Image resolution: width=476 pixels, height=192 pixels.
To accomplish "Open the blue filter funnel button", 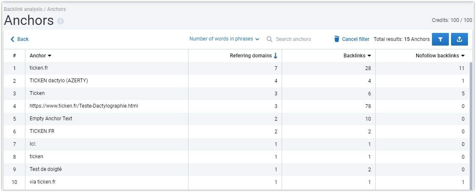I will pyautogui.click(x=440, y=39).
